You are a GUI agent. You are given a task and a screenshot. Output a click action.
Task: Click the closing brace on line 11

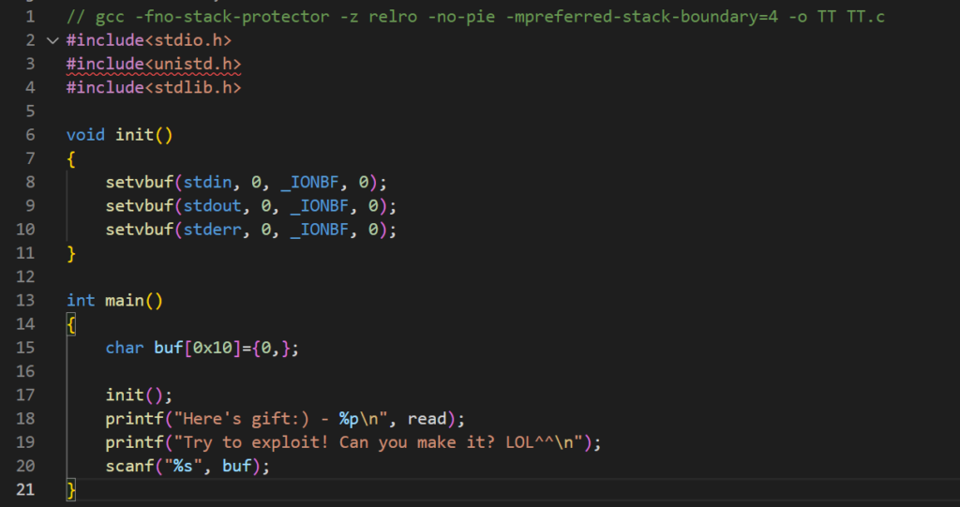pos(71,253)
